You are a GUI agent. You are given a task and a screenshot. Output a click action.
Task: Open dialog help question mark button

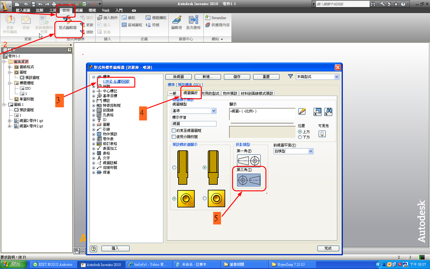(94, 249)
